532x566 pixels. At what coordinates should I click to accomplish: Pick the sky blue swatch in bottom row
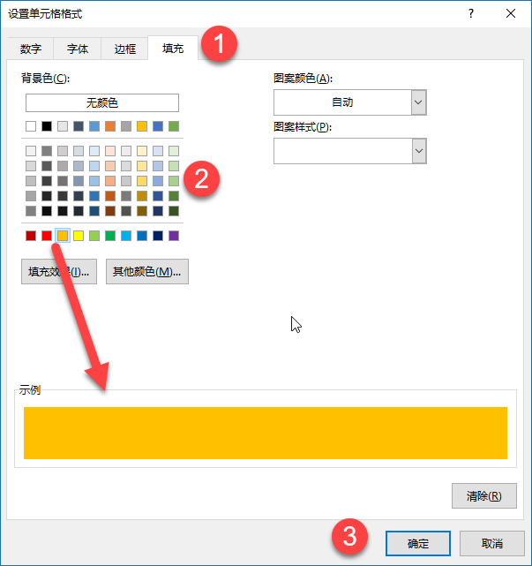coord(126,236)
